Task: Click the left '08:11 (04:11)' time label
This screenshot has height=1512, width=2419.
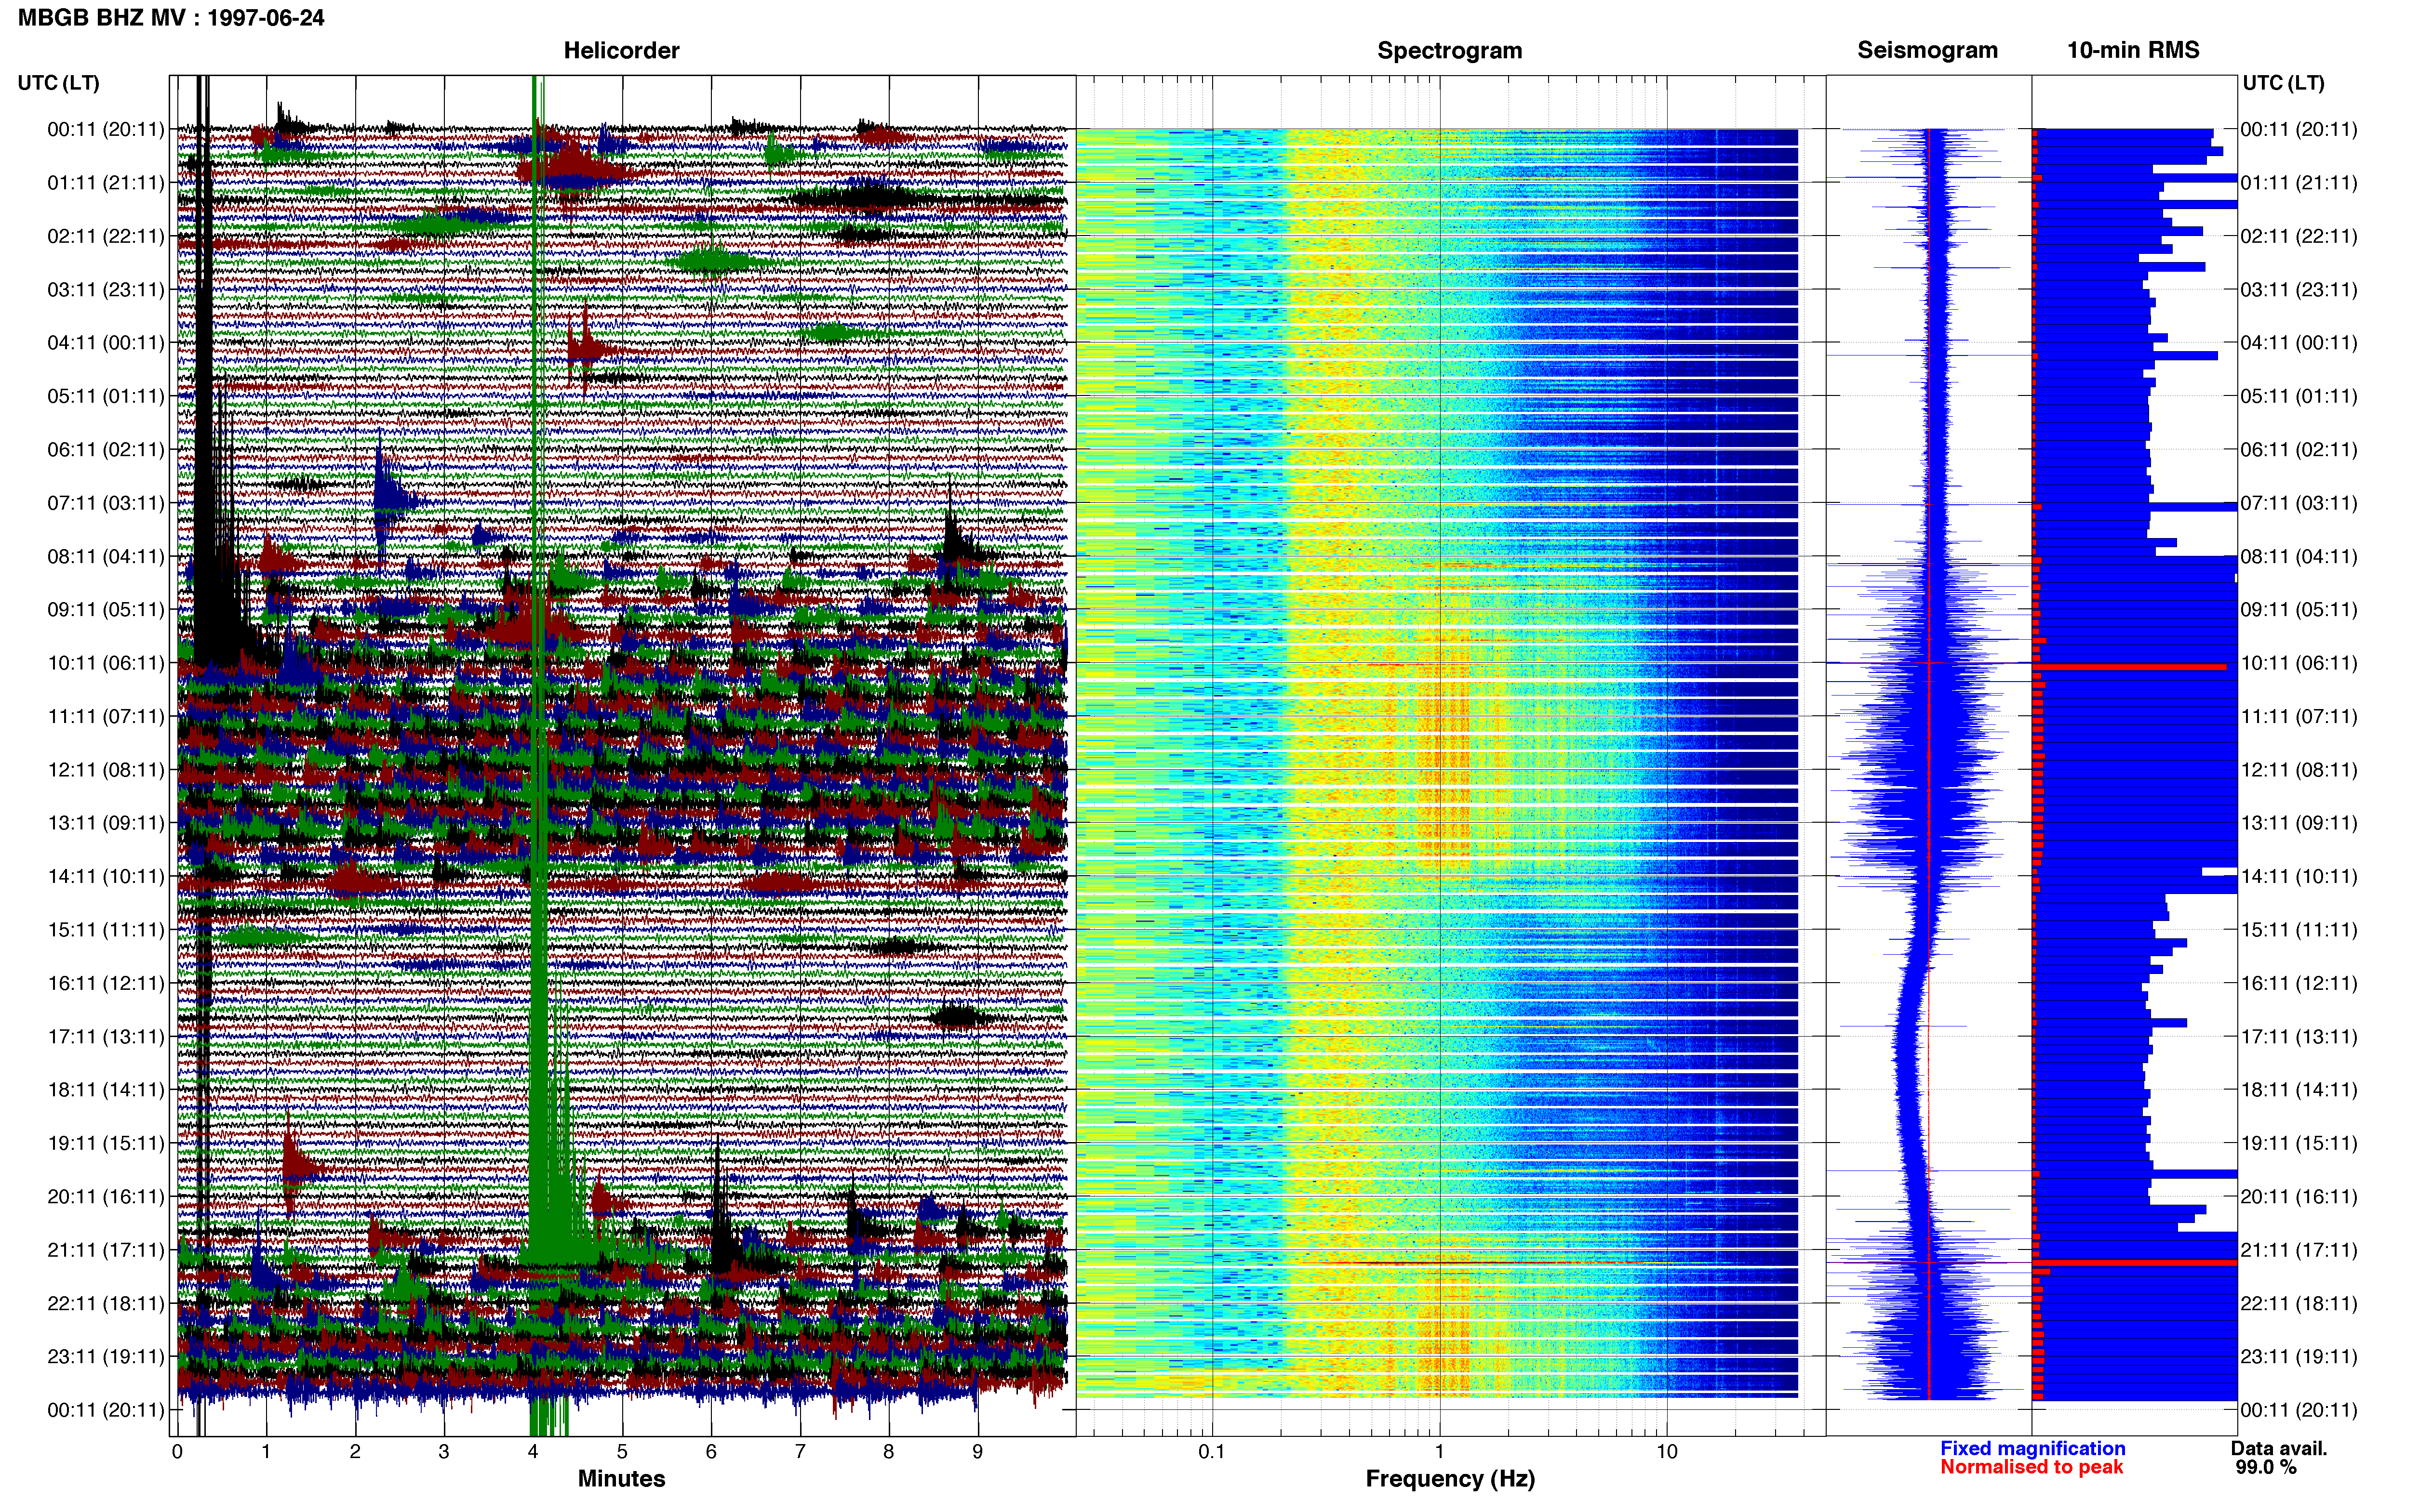Action: coord(106,556)
